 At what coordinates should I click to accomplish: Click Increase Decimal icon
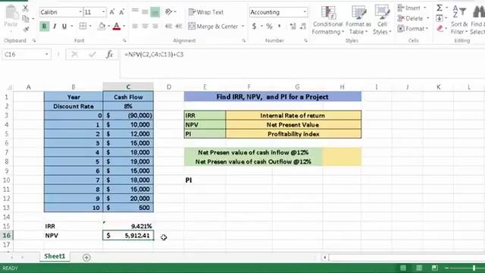[293, 27]
